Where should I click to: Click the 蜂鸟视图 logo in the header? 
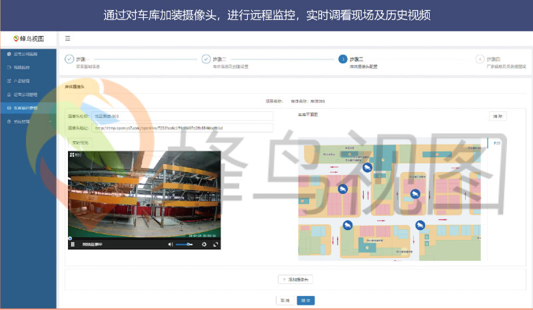(28, 39)
